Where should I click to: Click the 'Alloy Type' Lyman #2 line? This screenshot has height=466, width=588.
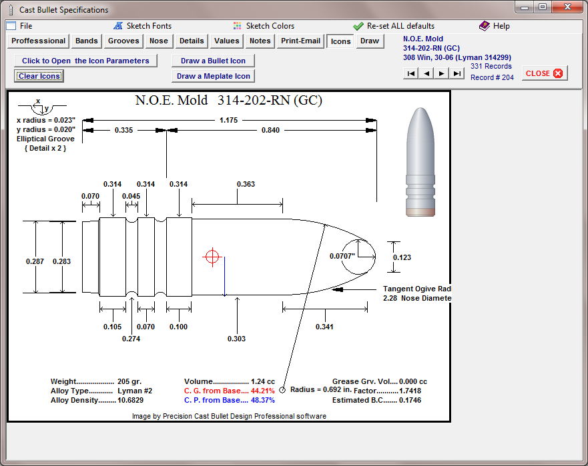[x=101, y=391]
